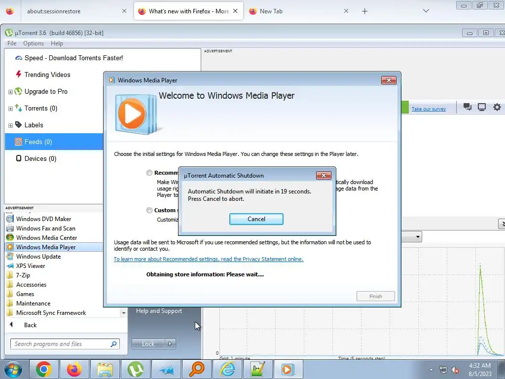
Task: Expand the Upgrade to Pro tree node
Action: tap(10, 92)
